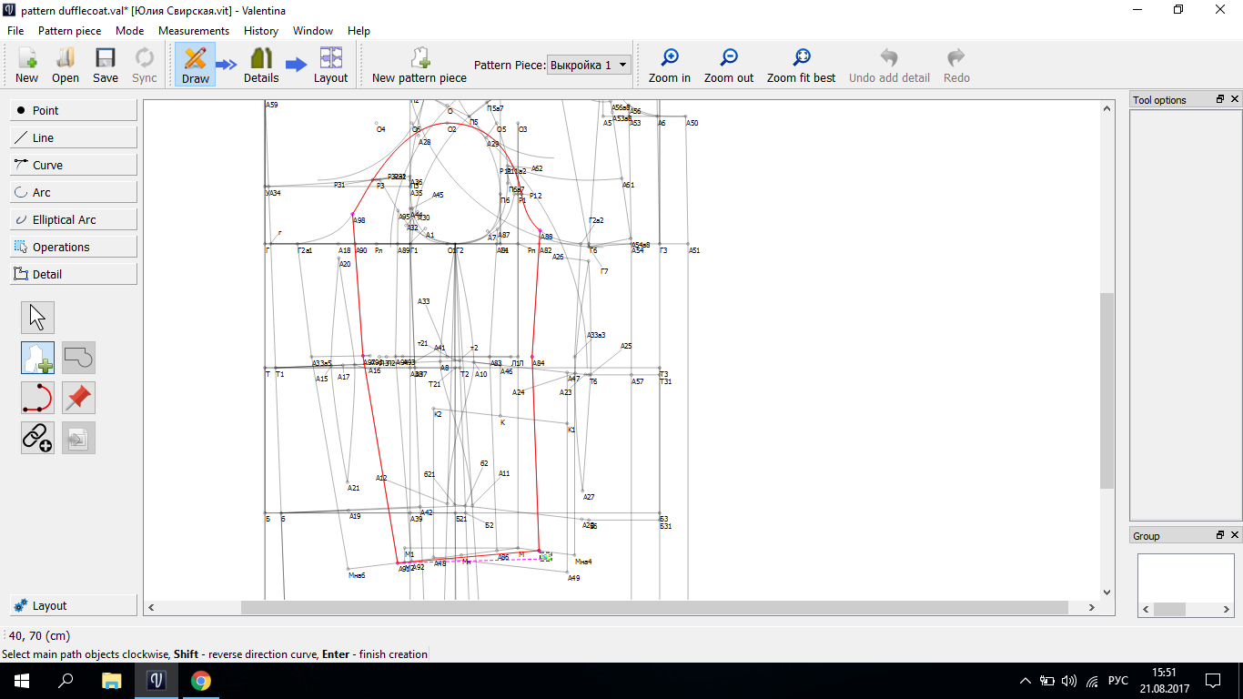
Task: Open the Pattern Piece dropdown
Action: [x=590, y=65]
